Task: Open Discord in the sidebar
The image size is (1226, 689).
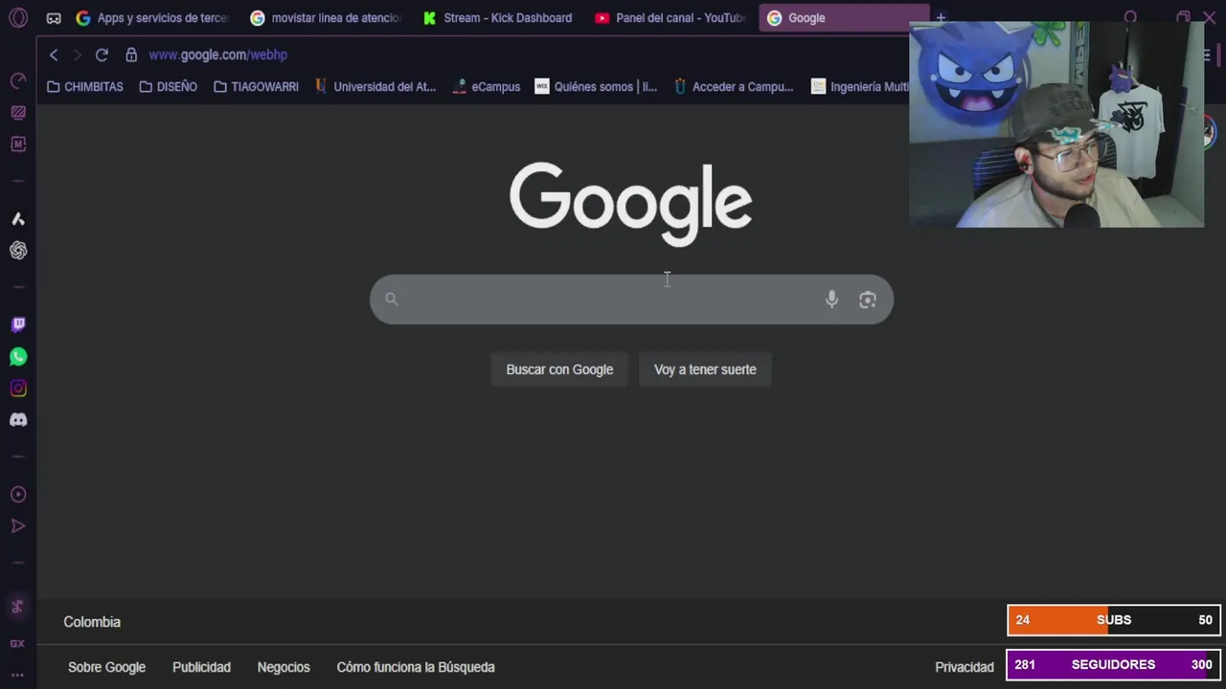Action: tap(18, 420)
